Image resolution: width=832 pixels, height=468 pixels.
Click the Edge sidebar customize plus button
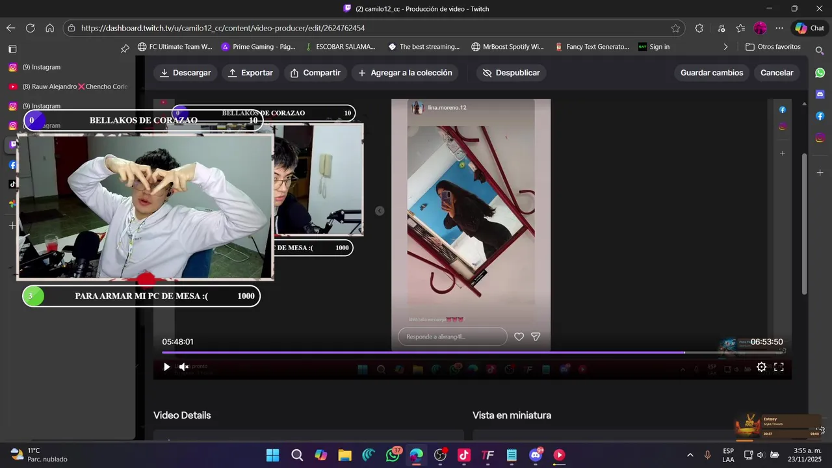[x=820, y=173]
